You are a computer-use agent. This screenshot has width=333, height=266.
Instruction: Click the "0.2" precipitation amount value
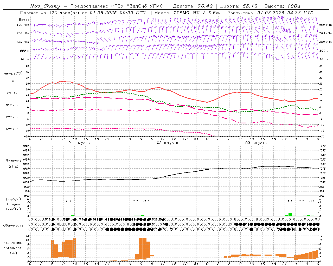tap(312, 201)
